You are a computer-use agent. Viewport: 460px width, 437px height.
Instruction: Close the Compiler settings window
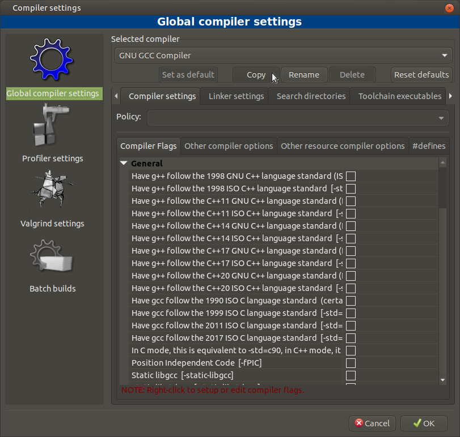tap(449, 8)
